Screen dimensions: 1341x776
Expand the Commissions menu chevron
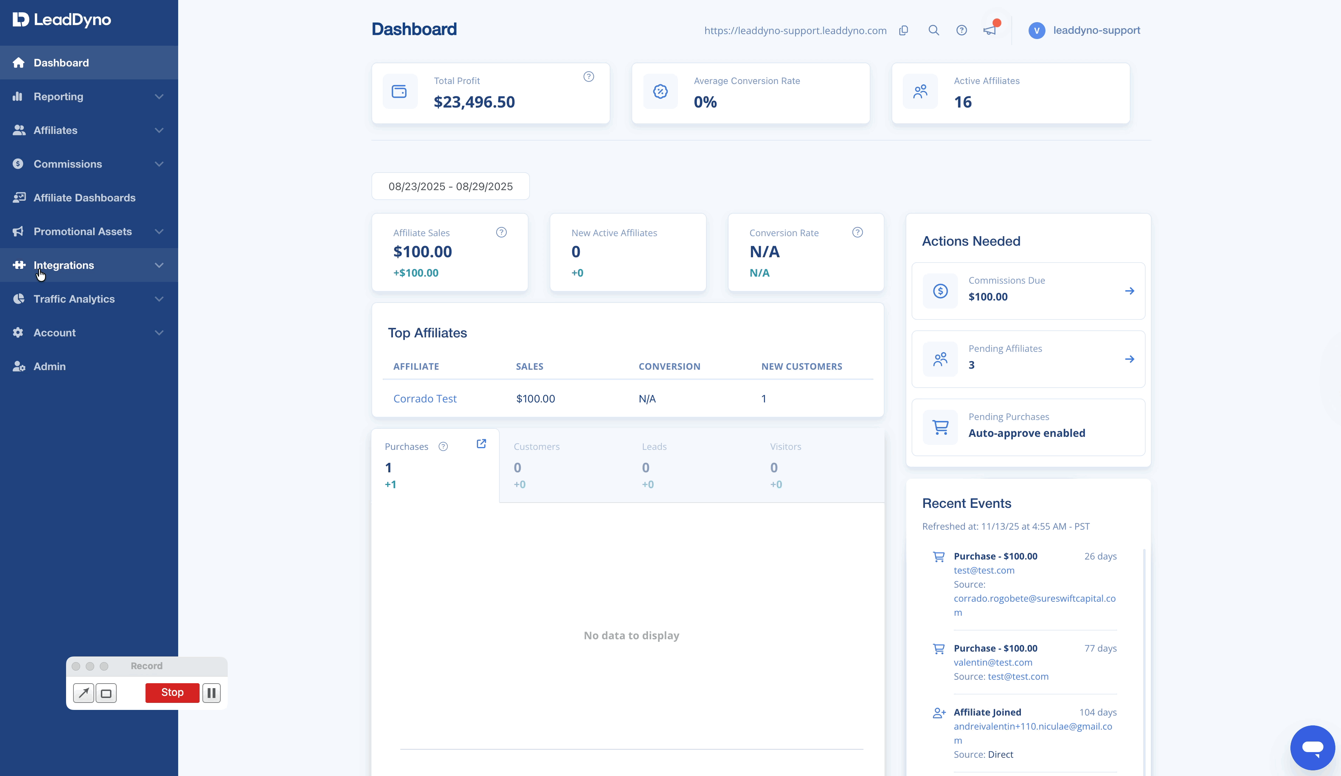159,164
